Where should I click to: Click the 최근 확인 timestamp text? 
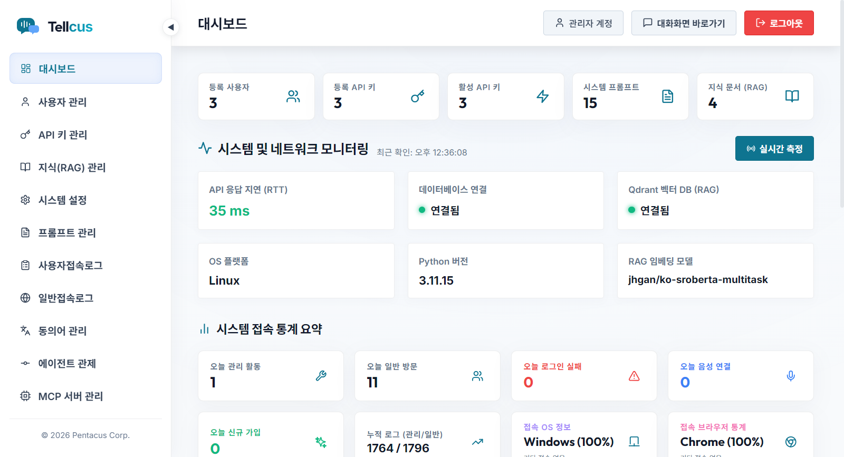pos(422,152)
